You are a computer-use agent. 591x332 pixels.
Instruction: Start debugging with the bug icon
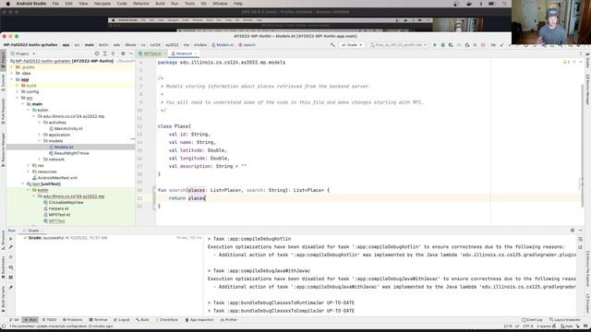443,45
